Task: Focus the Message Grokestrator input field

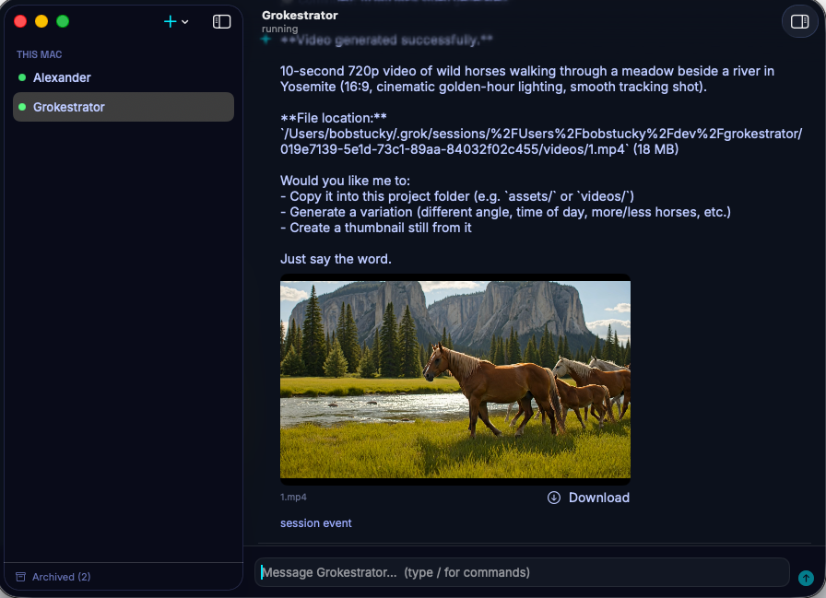Action: [522, 572]
